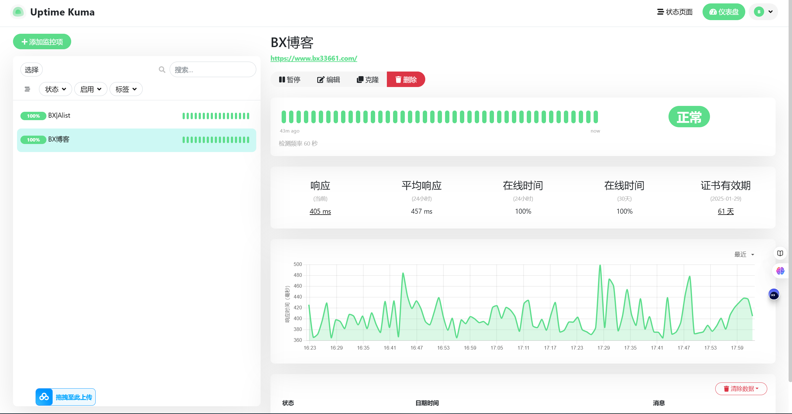Click the Baidu cloud upload icon

(44, 397)
